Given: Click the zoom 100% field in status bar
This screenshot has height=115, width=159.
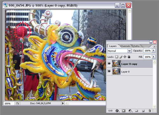Looking at the screenshot, I should tap(9, 103).
